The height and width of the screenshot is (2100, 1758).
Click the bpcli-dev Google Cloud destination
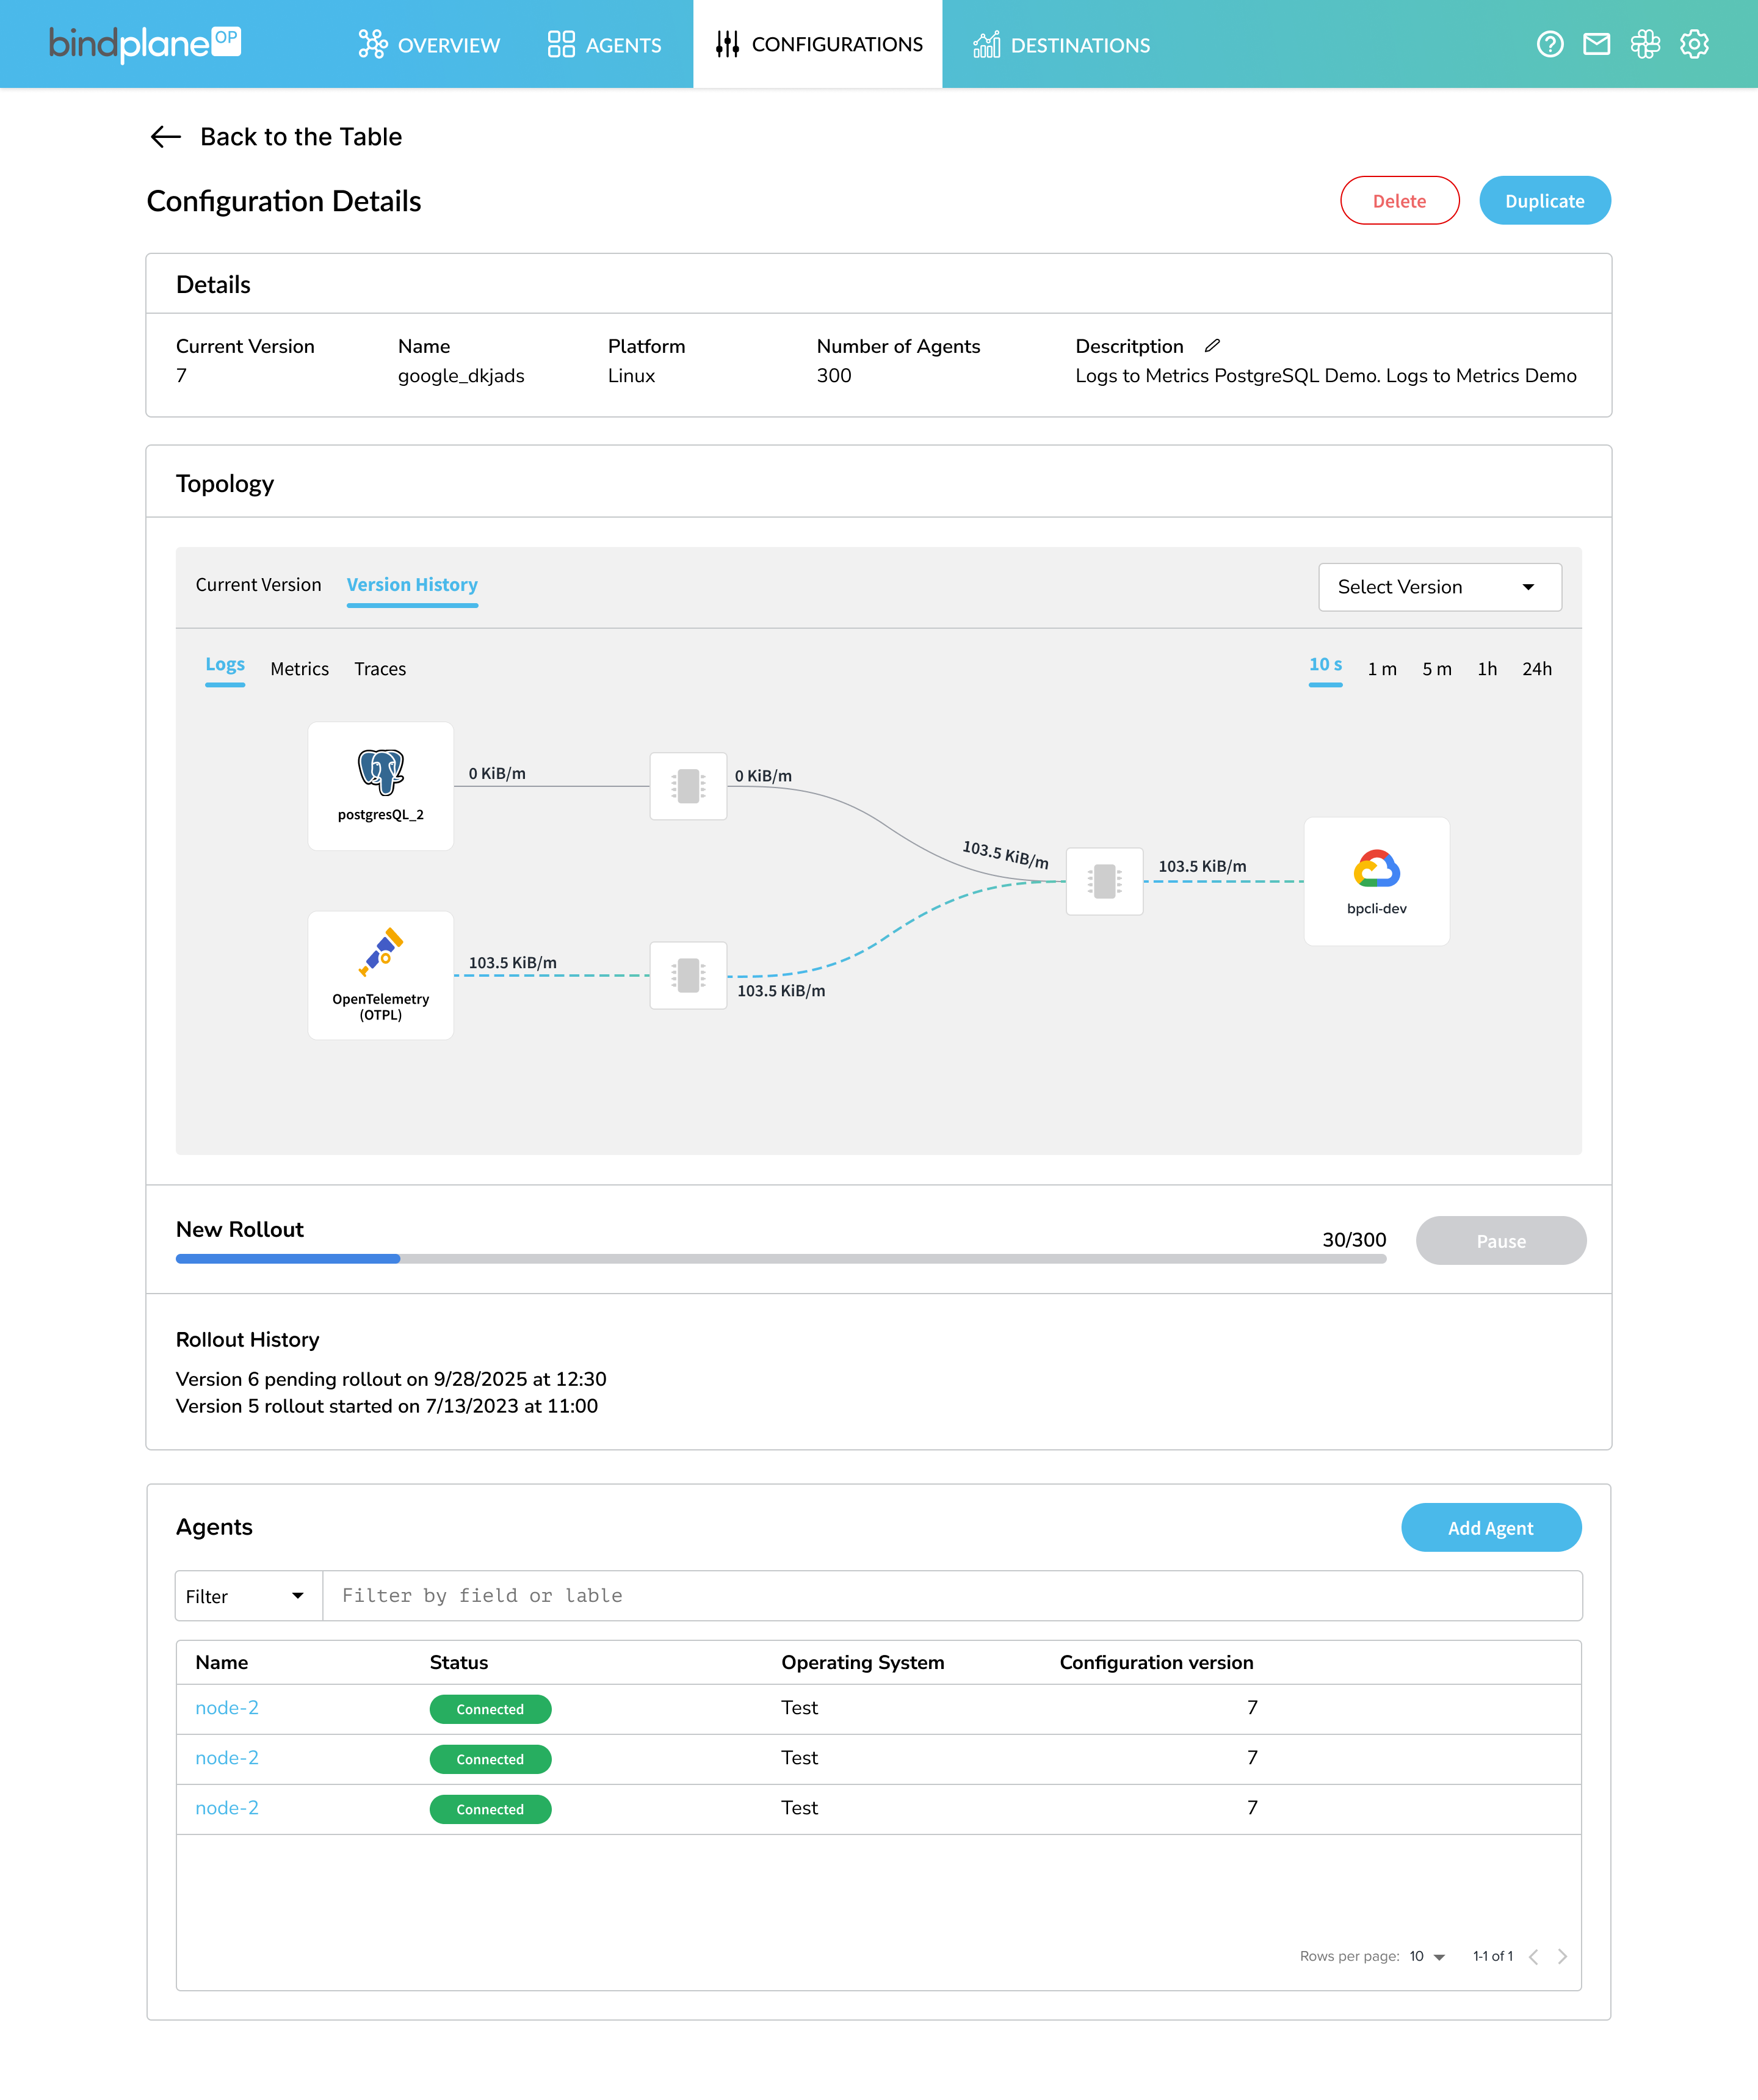(x=1376, y=881)
